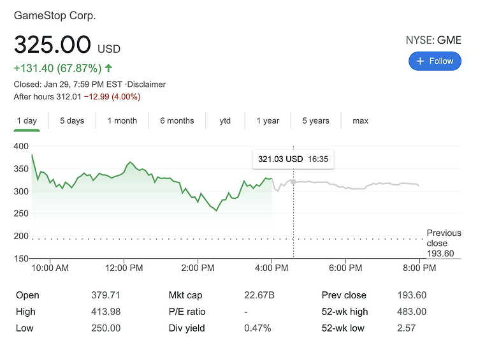Open the Disclaimer link
Screen dimensions: 478x343
[x=147, y=84]
